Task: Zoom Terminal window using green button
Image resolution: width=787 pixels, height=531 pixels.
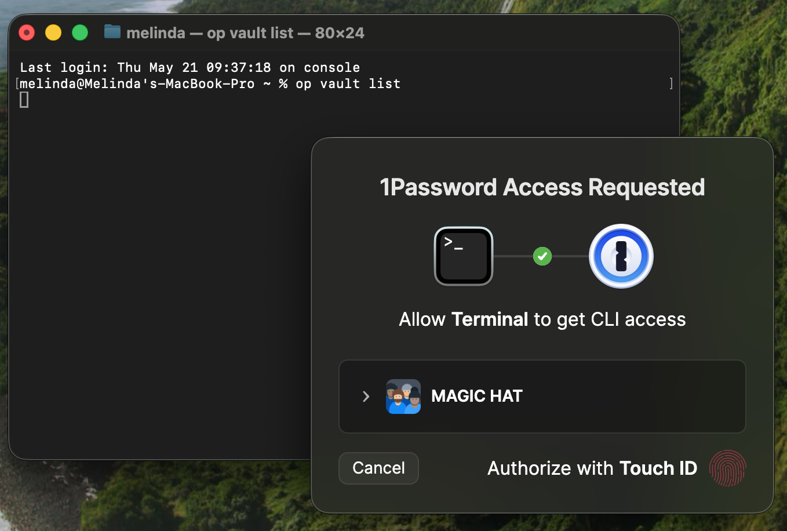Action: pyautogui.click(x=80, y=32)
